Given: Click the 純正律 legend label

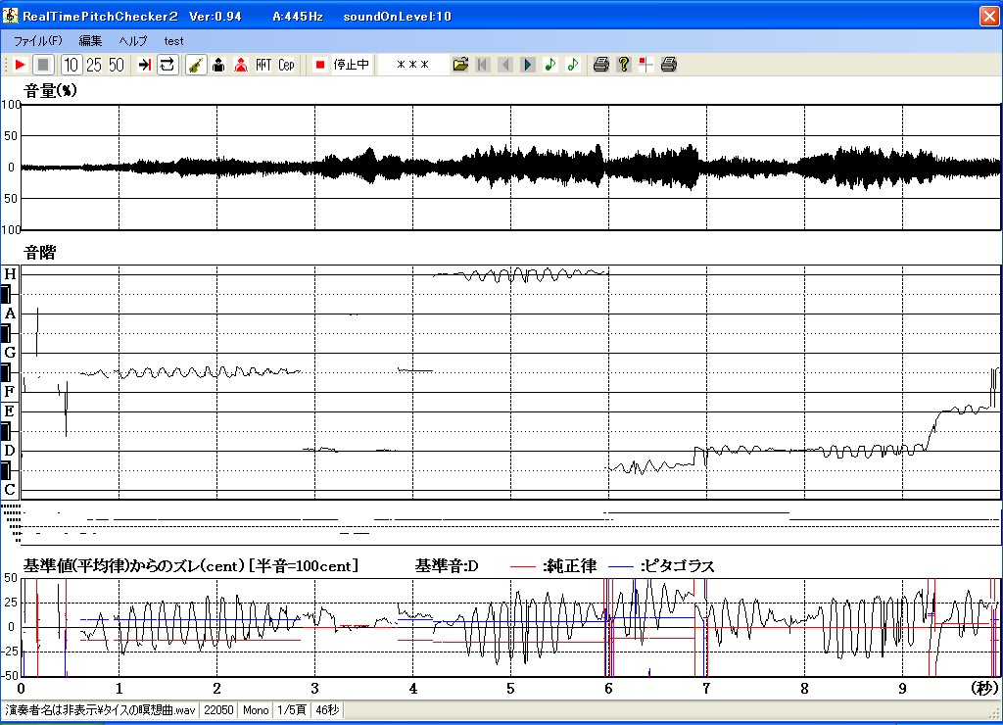Looking at the screenshot, I should click(569, 565).
